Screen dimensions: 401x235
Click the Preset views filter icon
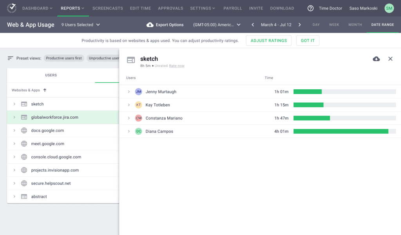tap(11, 57)
